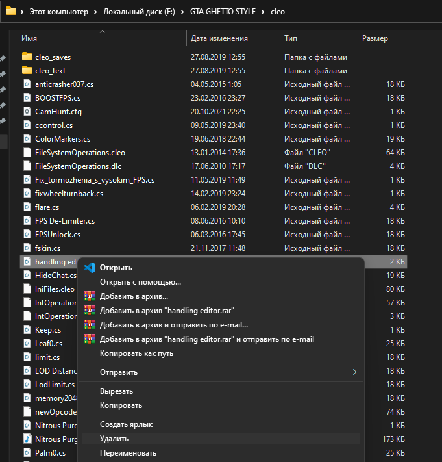
Task: Go to GTA GHETTO STYLE breadcrumb
Action: point(223,12)
